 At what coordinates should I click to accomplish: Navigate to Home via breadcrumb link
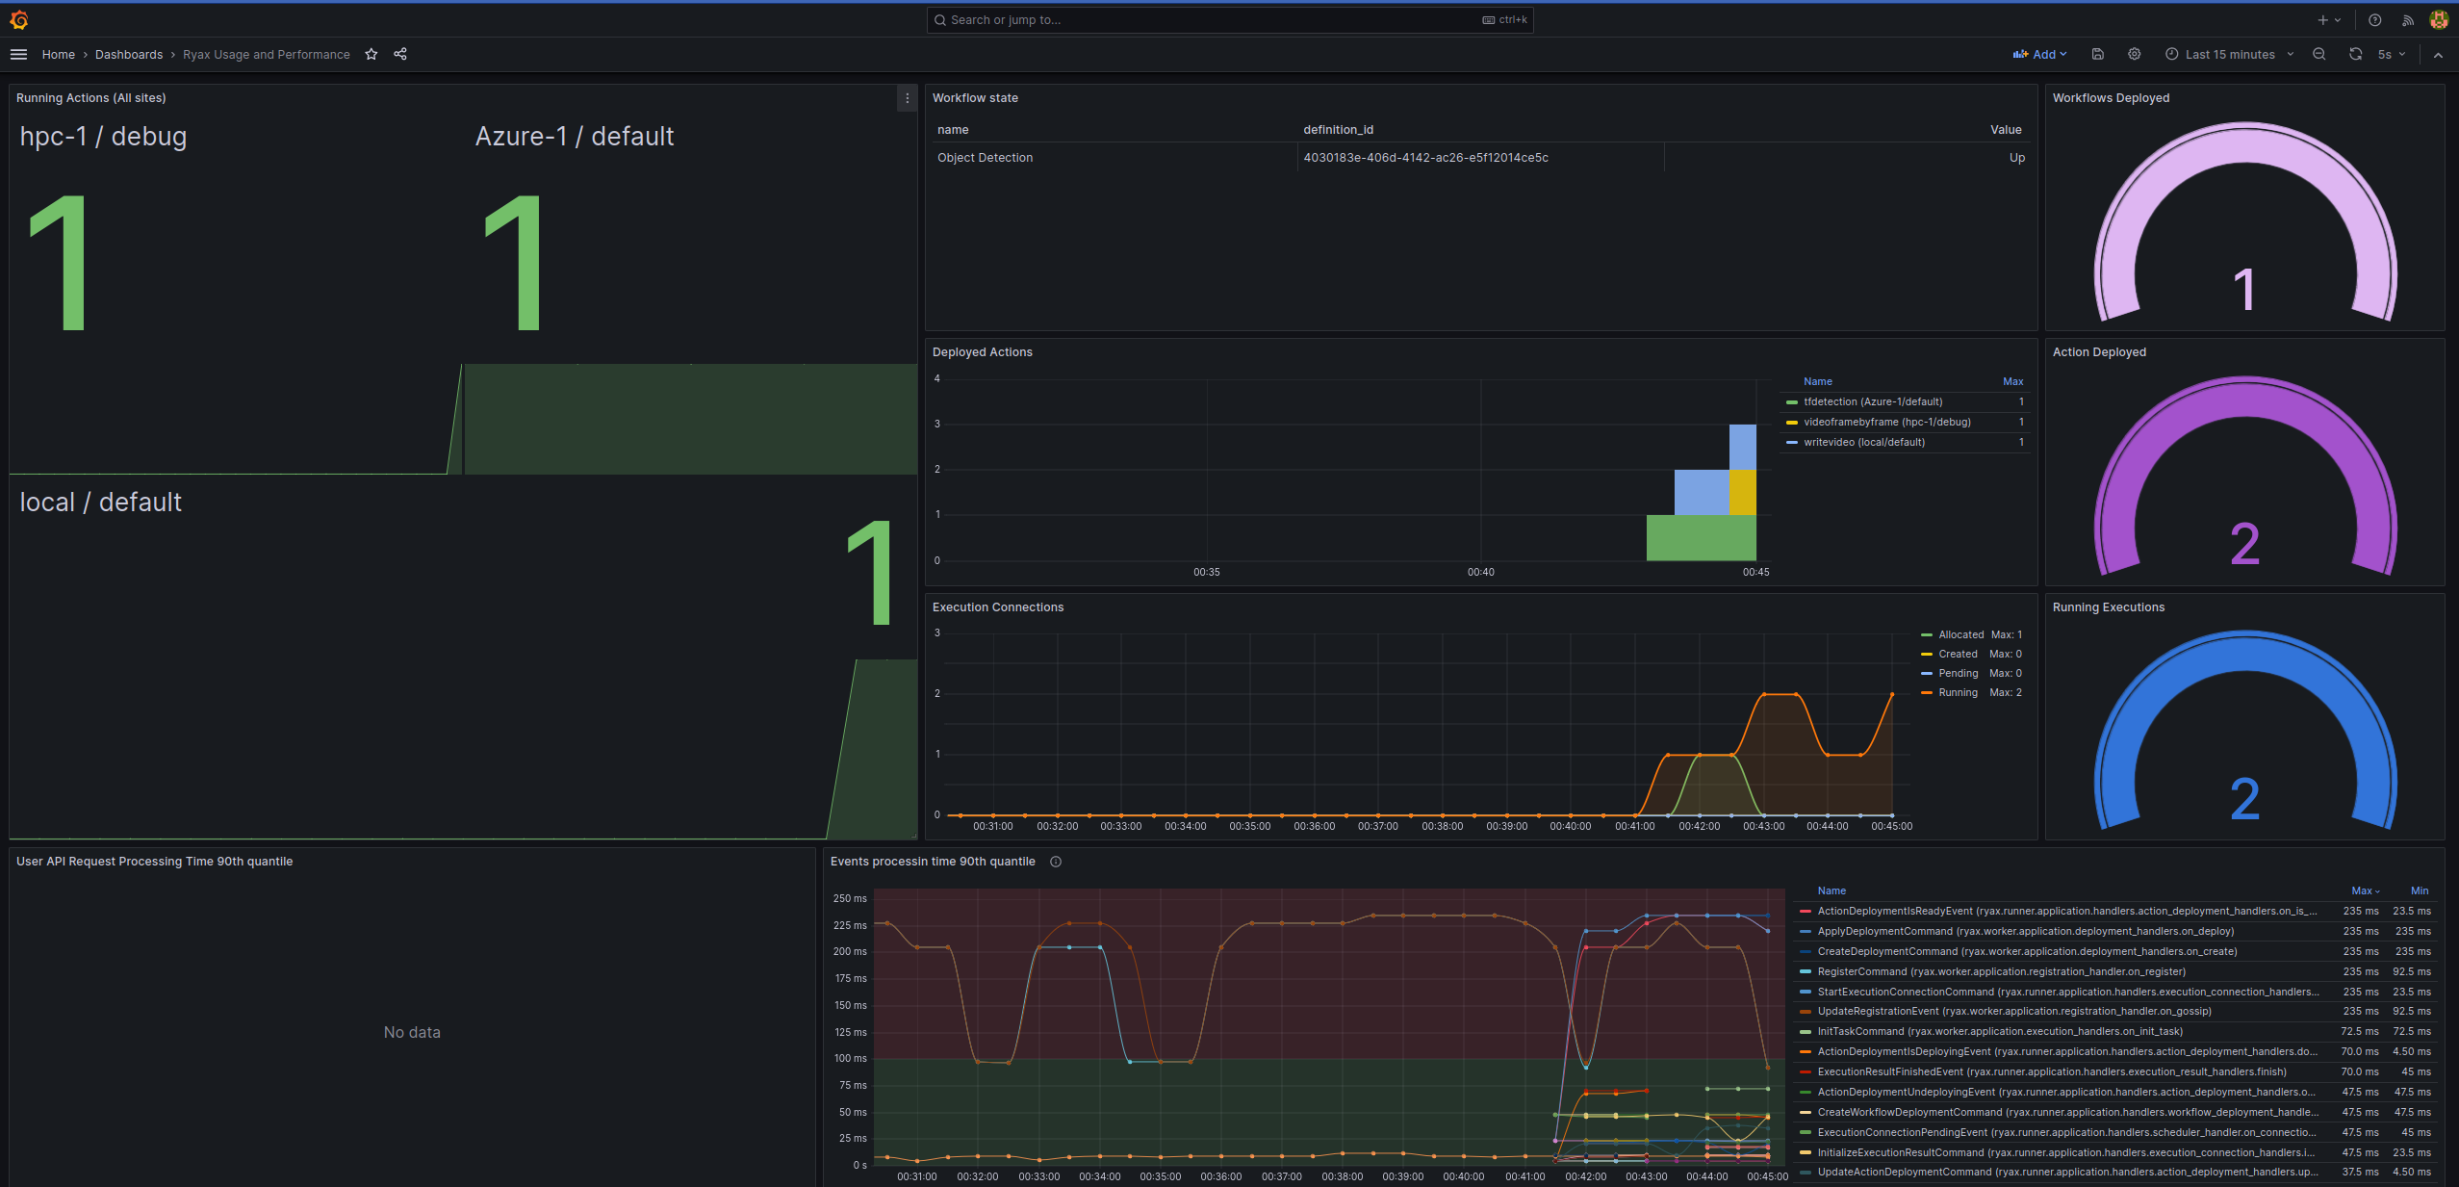pos(58,55)
